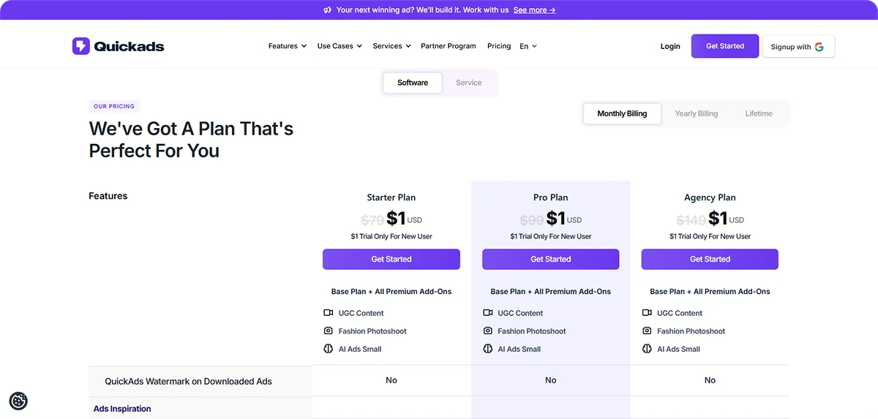The image size is (878, 419).
Task: Click Get Started under Agency Plan
Action: pyautogui.click(x=710, y=259)
